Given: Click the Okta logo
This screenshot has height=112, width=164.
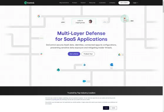Looking at the screenshot, I should tap(132, 21).
